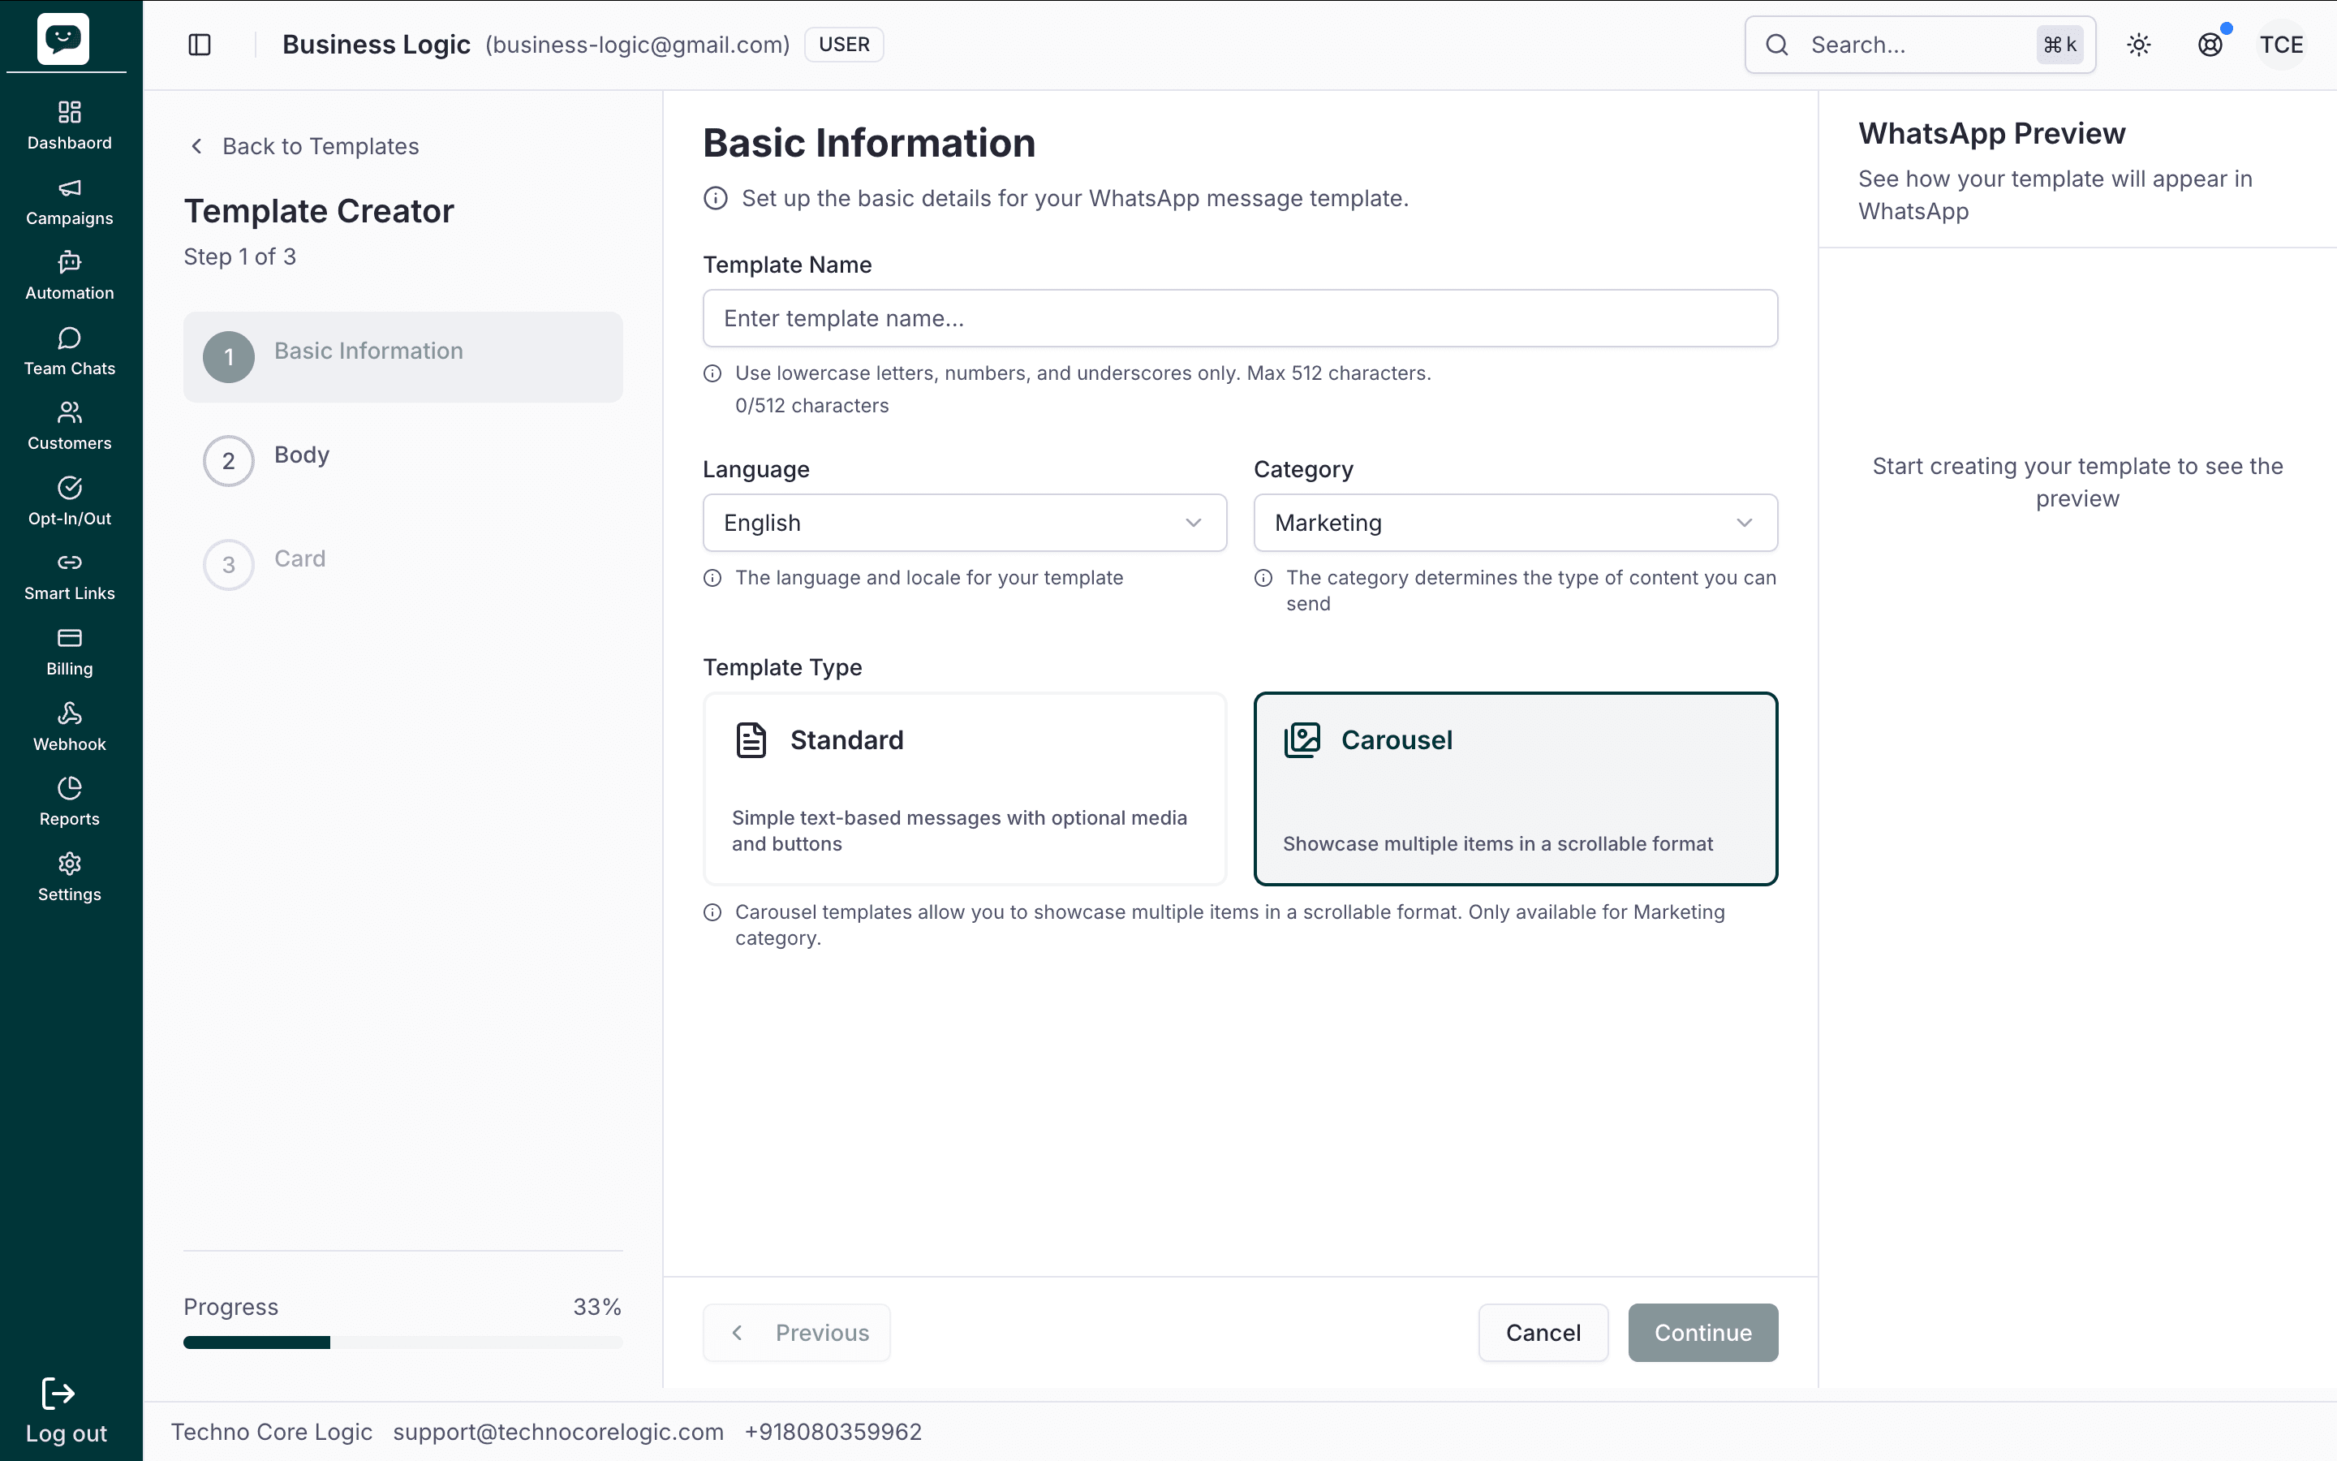Screen dimensions: 2337x1461
Task: Open Customers menu label
Action: (x=70, y=443)
